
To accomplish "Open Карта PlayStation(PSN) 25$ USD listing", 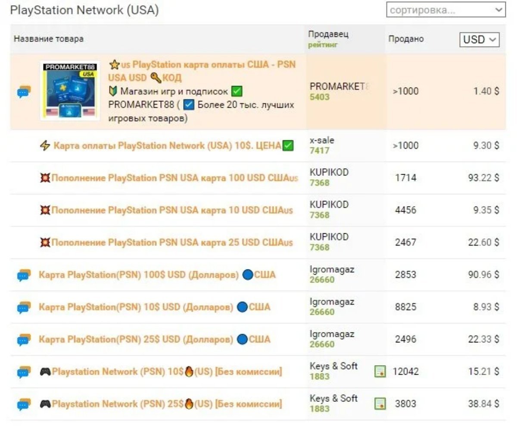I will point(155,339).
